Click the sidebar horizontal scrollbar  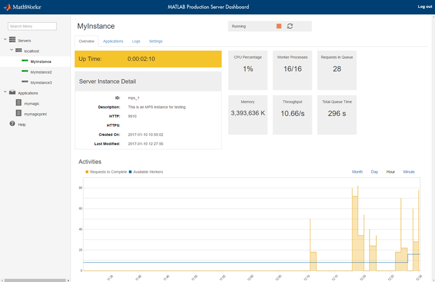(35, 280)
